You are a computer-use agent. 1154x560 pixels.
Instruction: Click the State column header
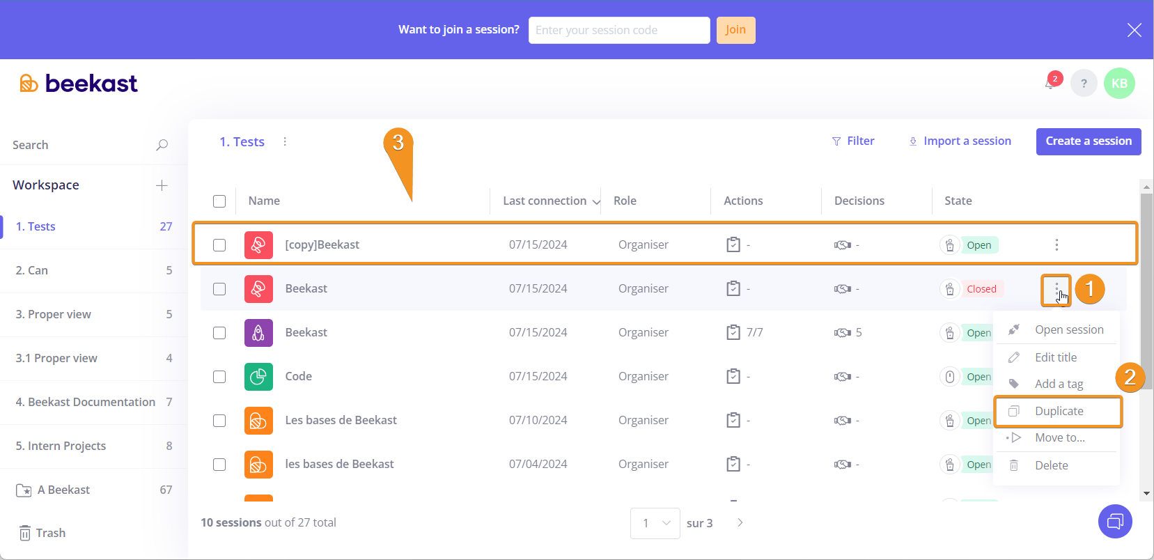958,201
